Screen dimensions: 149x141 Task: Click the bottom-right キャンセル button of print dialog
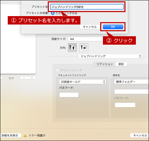[x=140, y=135]
